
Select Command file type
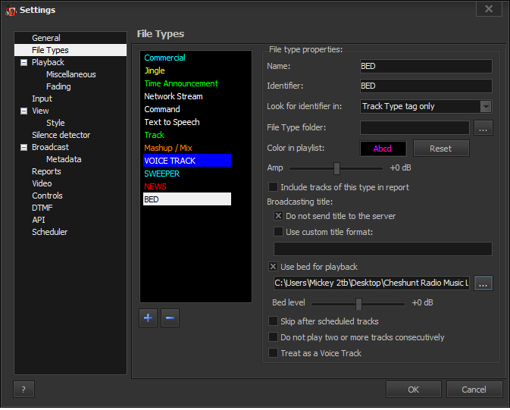pos(162,110)
